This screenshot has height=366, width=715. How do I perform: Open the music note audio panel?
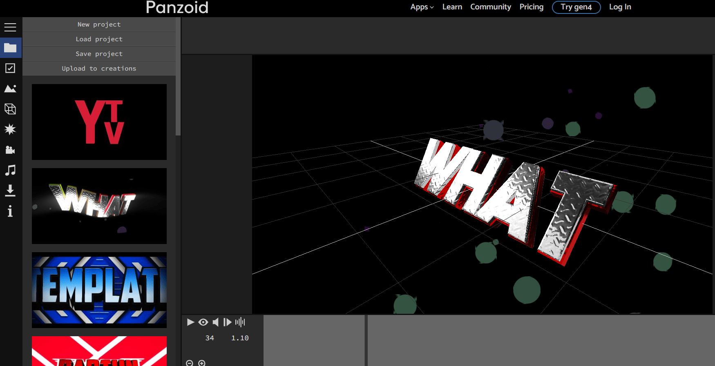(10, 170)
